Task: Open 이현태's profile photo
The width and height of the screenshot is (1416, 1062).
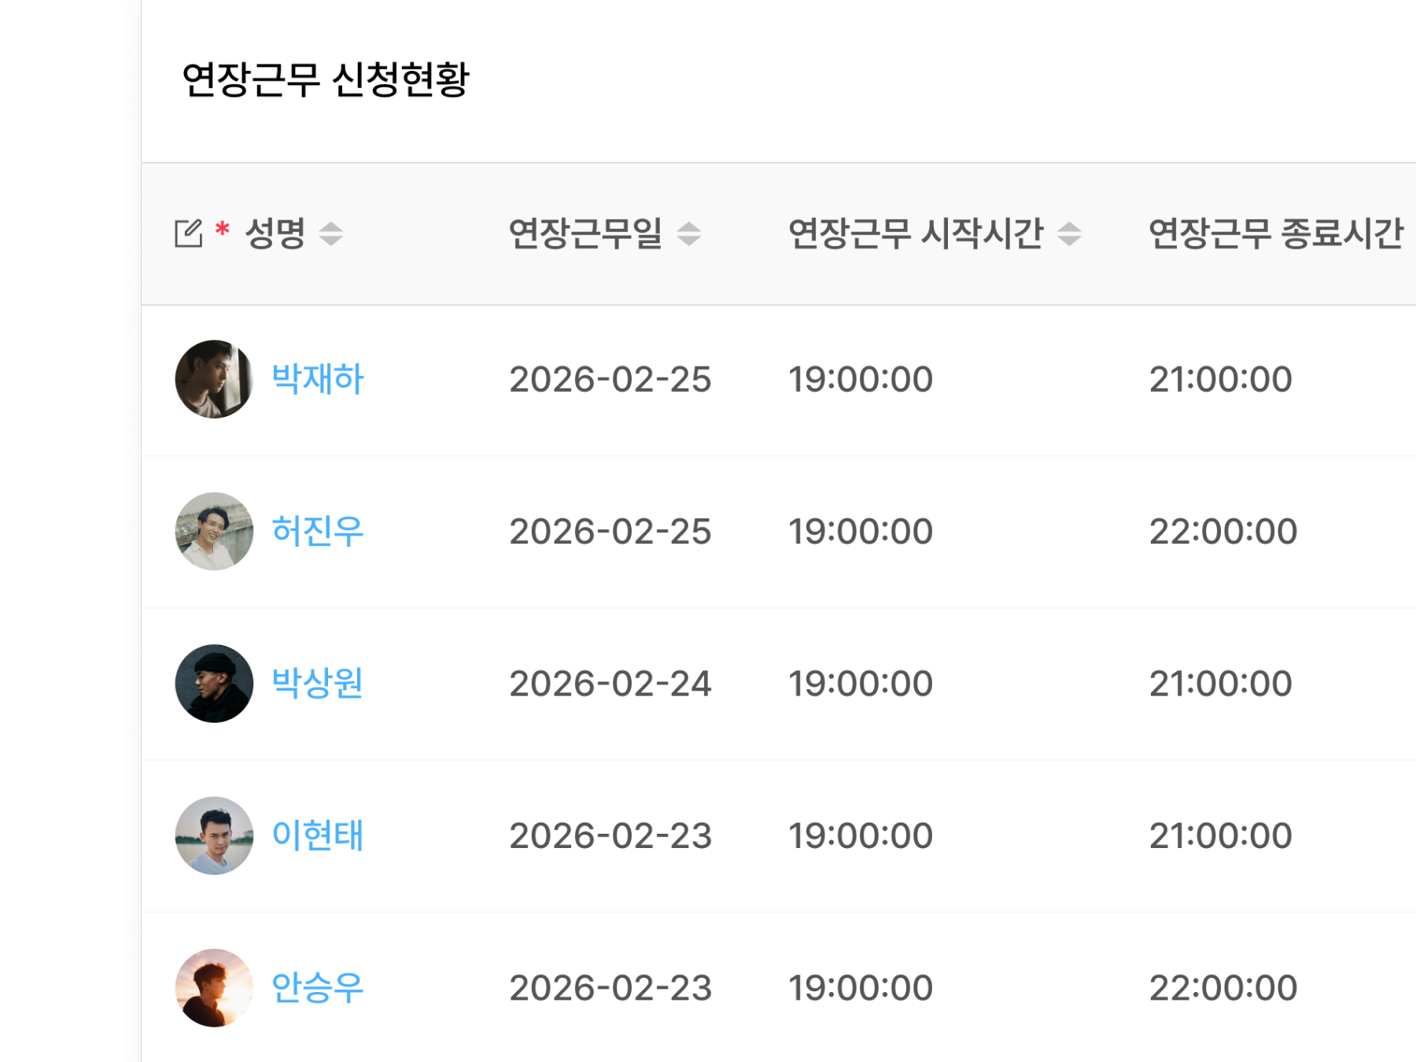Action: (x=213, y=835)
